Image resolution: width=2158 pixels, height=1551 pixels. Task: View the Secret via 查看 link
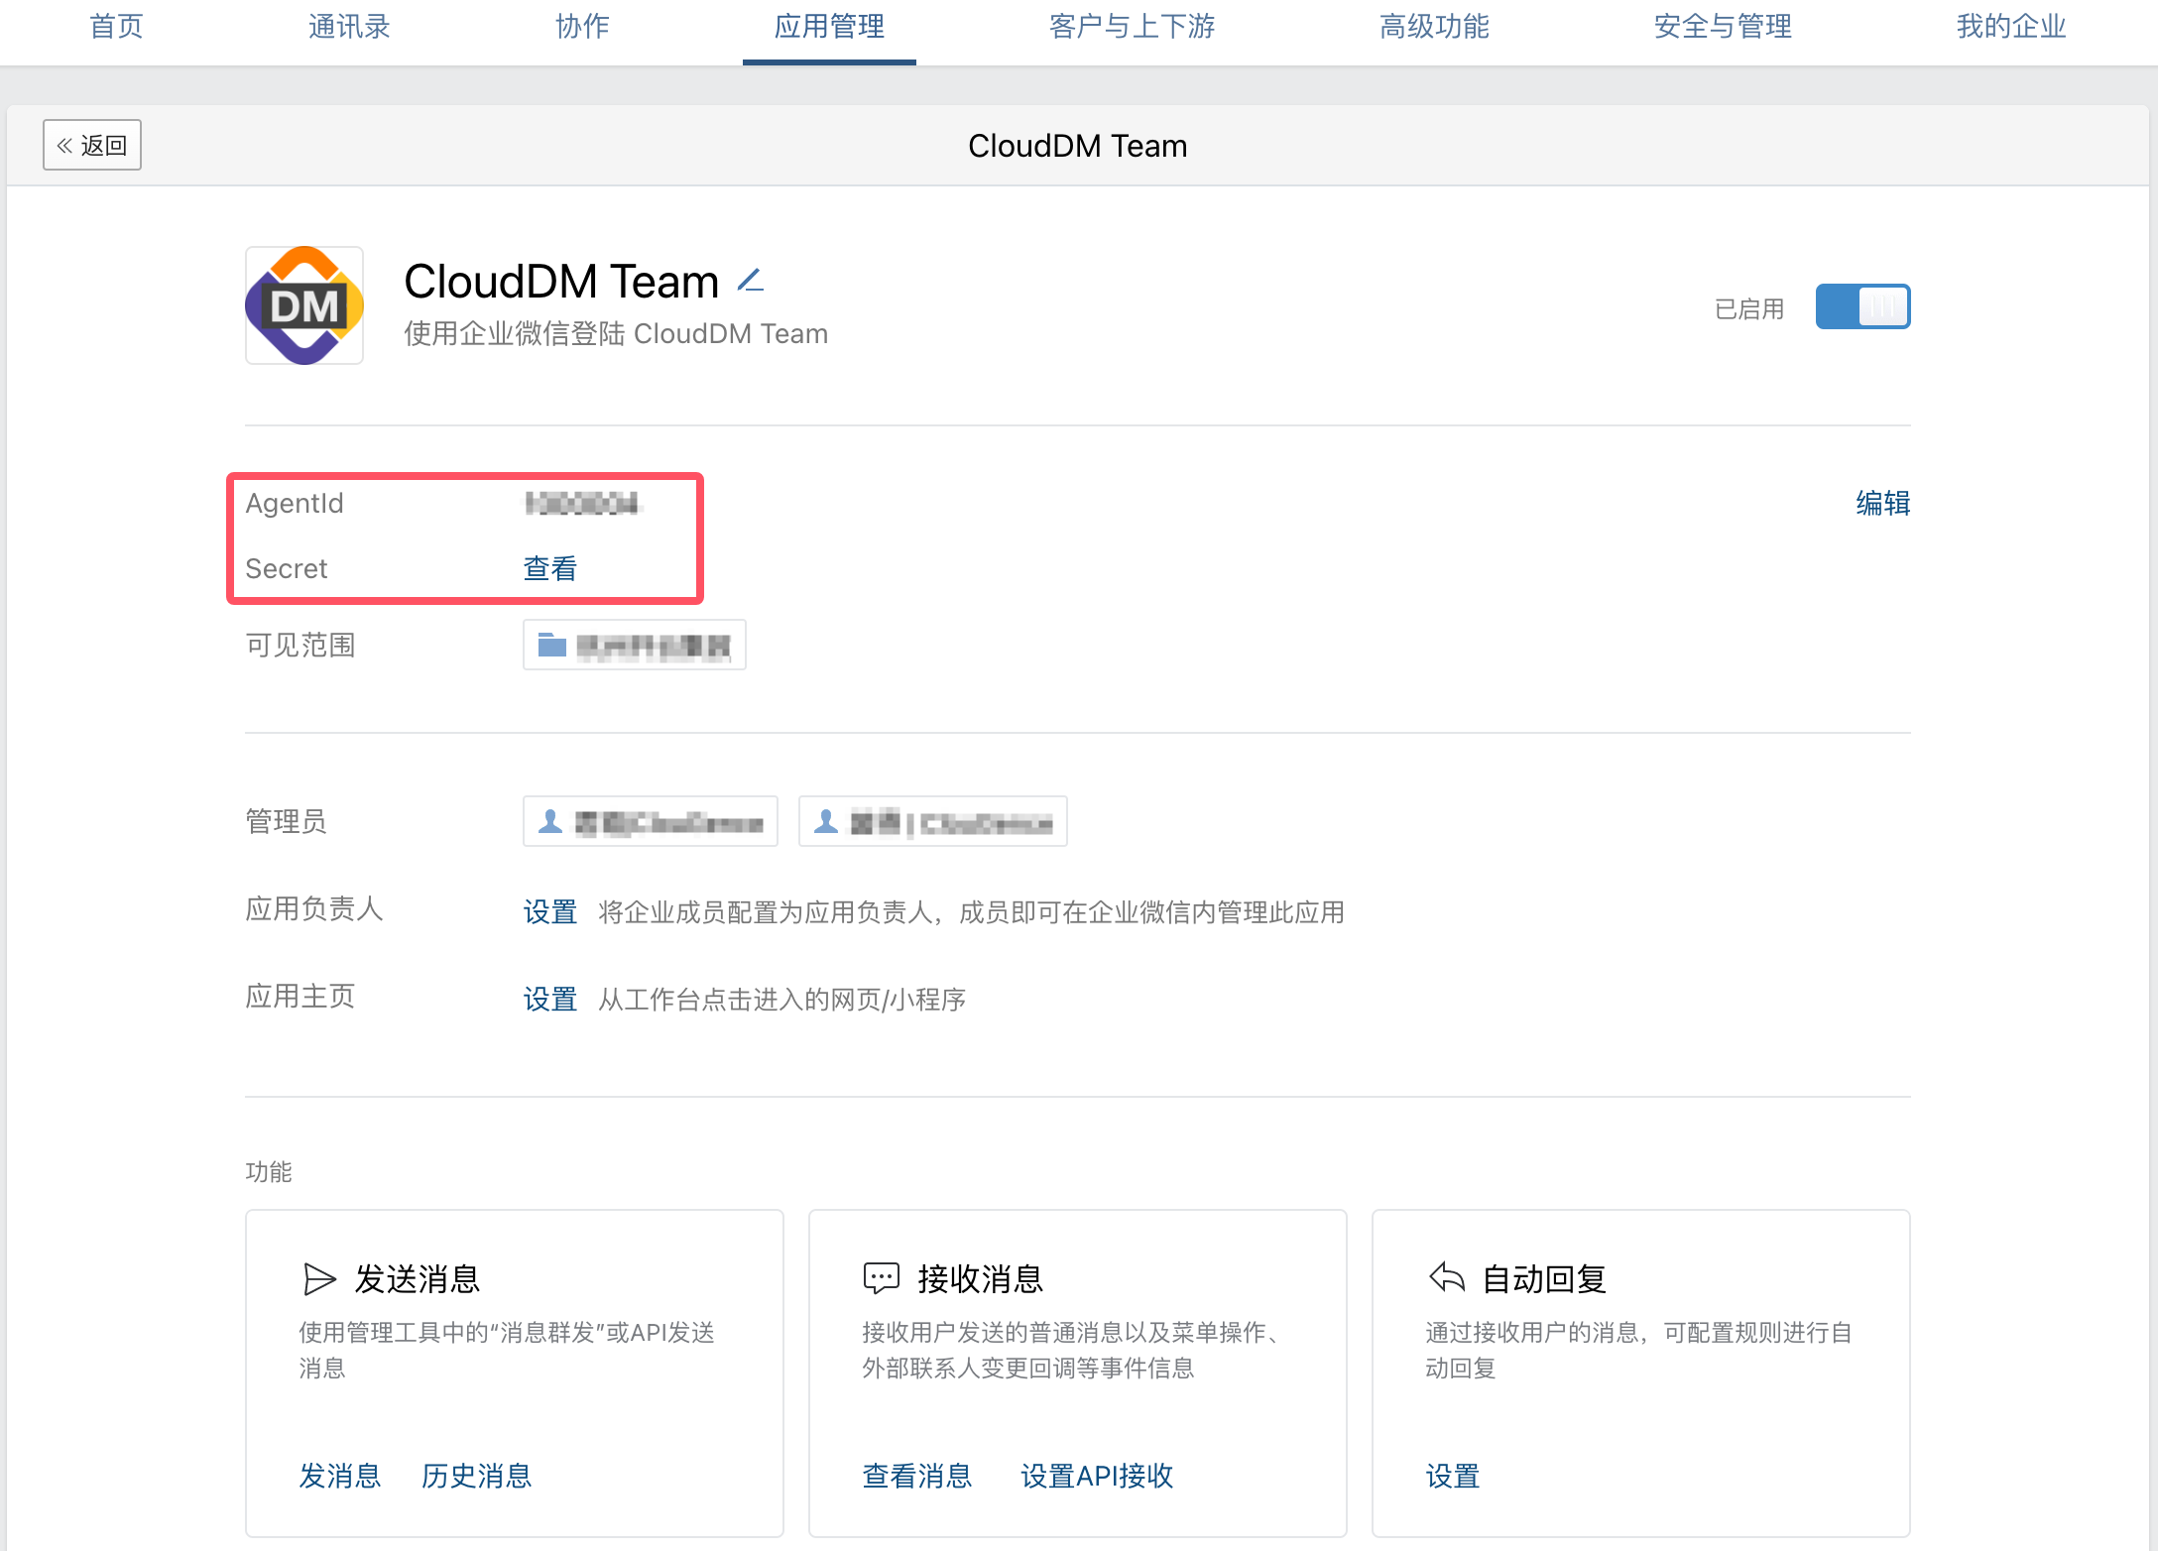[x=549, y=568]
